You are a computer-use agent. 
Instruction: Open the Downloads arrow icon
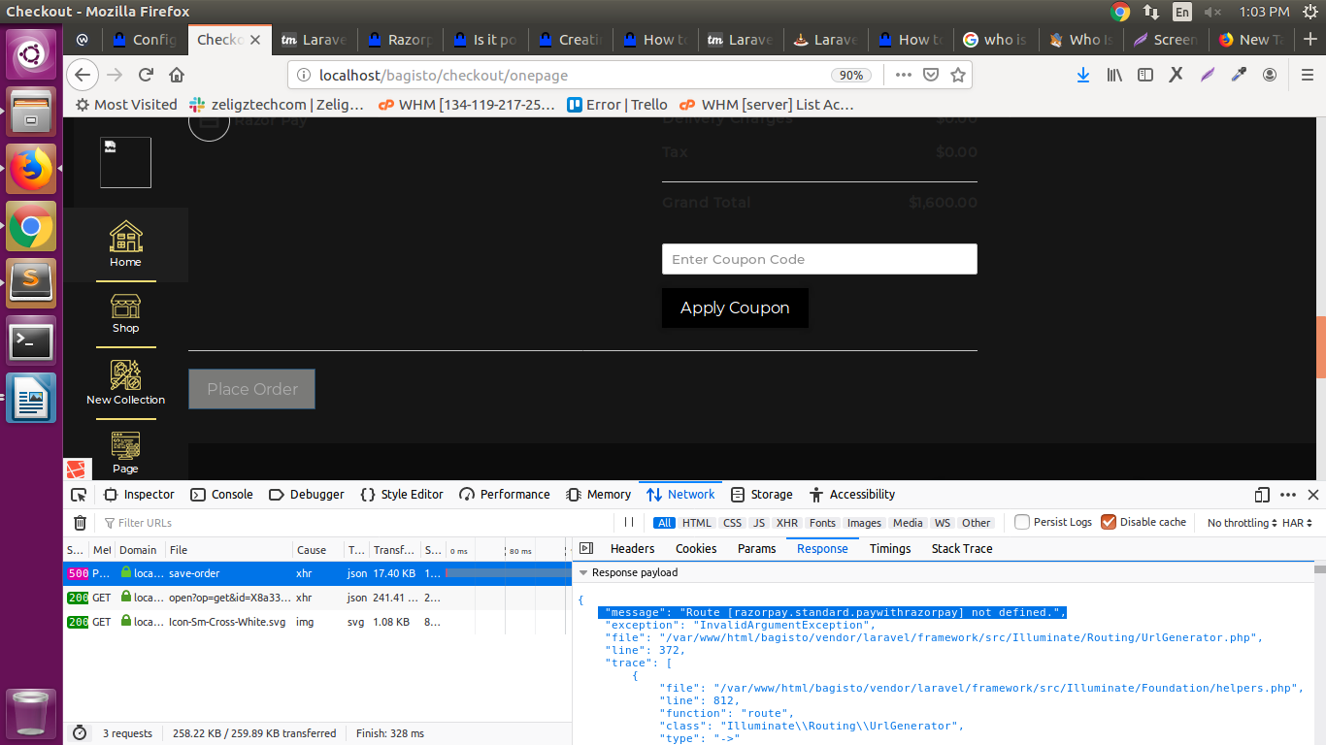[1083, 75]
